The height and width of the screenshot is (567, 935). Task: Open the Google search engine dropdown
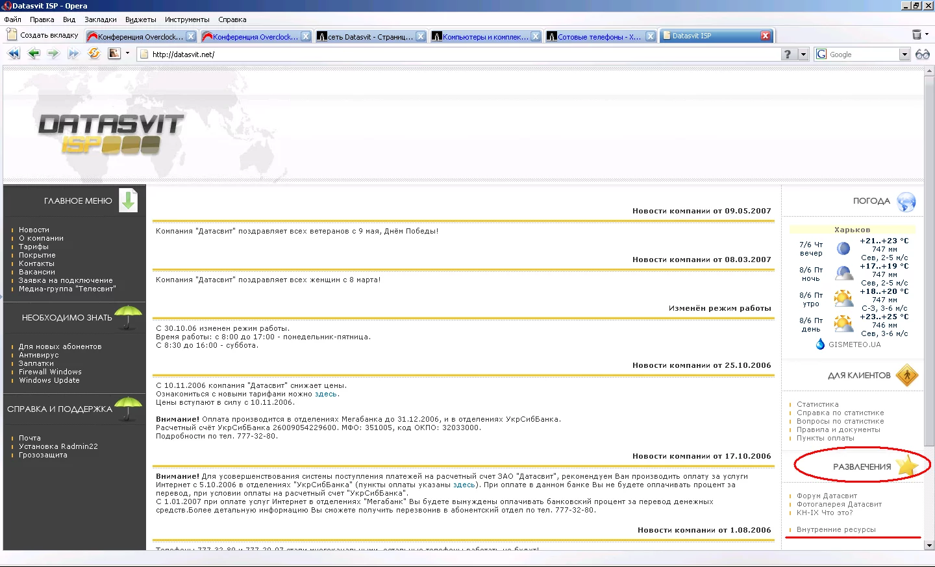click(904, 54)
